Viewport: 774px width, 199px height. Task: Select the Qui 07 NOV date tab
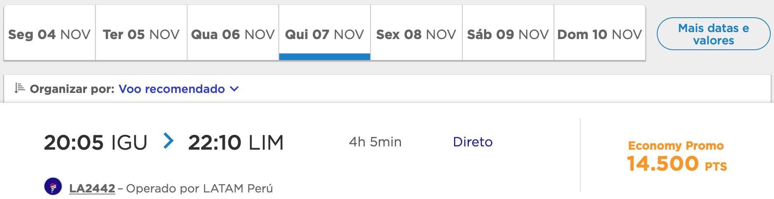324,33
